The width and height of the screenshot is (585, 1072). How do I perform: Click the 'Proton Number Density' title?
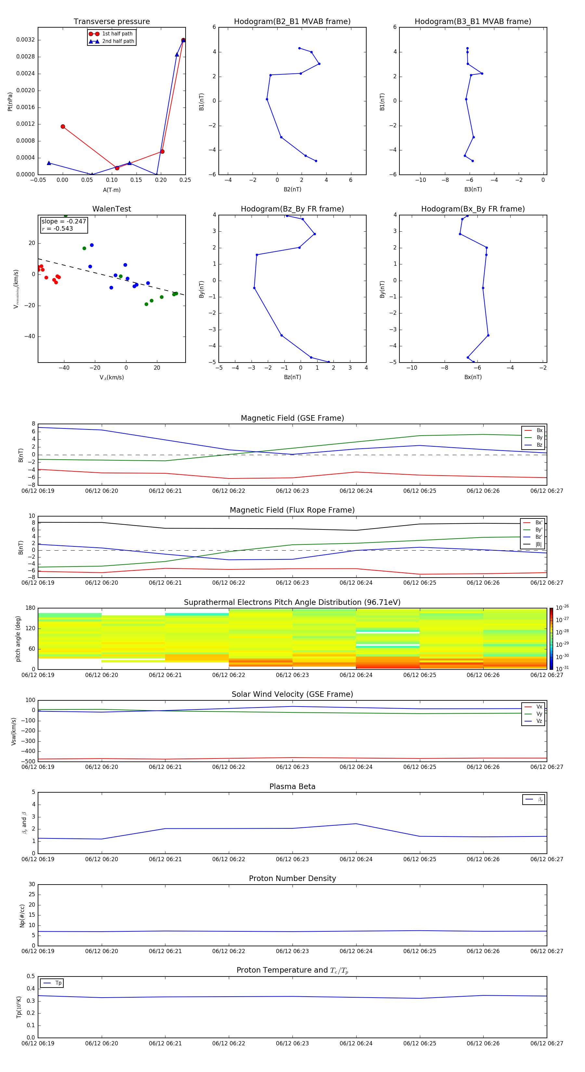pyautogui.click(x=292, y=878)
